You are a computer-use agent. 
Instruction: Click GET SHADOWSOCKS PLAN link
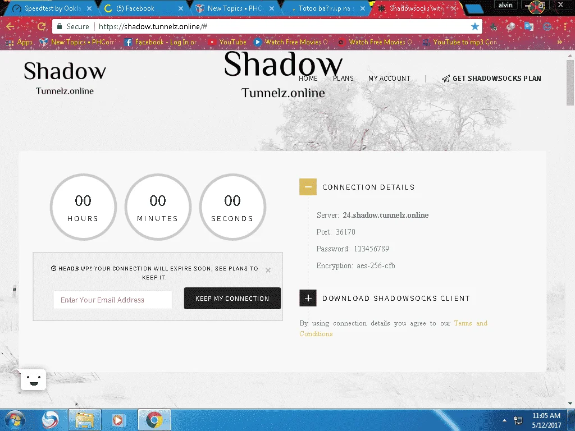[x=491, y=79]
